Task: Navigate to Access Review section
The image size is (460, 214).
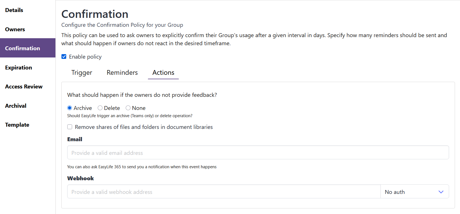Action: point(24,86)
